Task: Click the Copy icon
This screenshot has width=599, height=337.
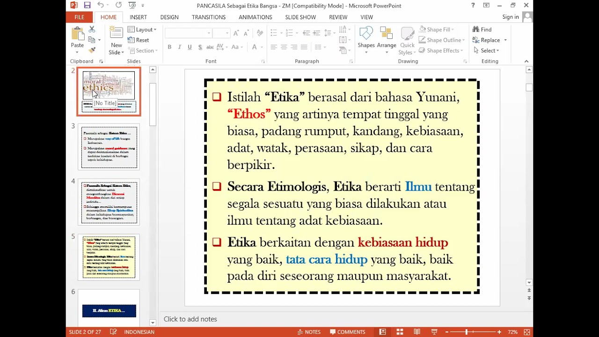Action: point(92,40)
